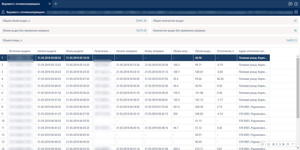
Task: Click the Объем запр... column header
Action: (x=182, y=51)
